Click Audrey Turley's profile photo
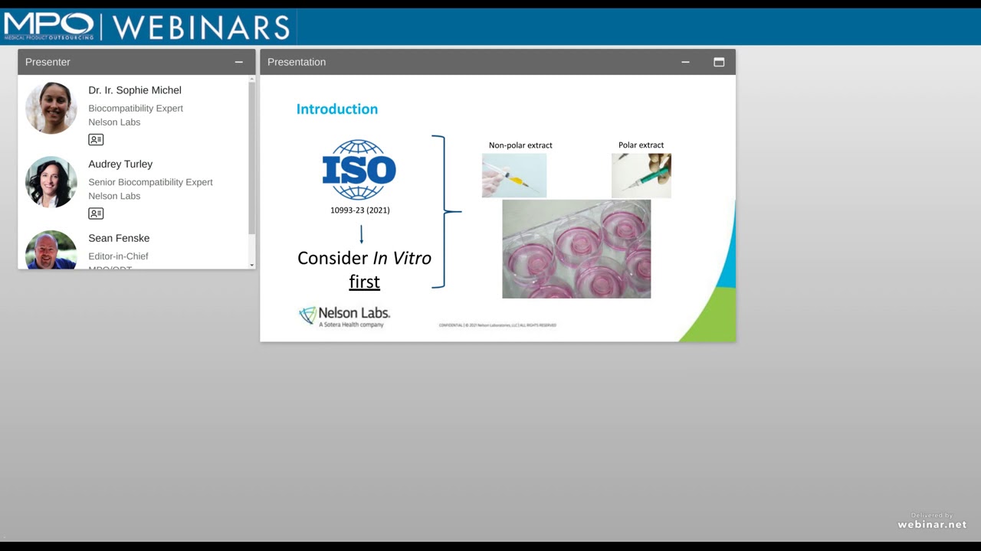Viewport: 981px width, 551px height. (x=51, y=182)
